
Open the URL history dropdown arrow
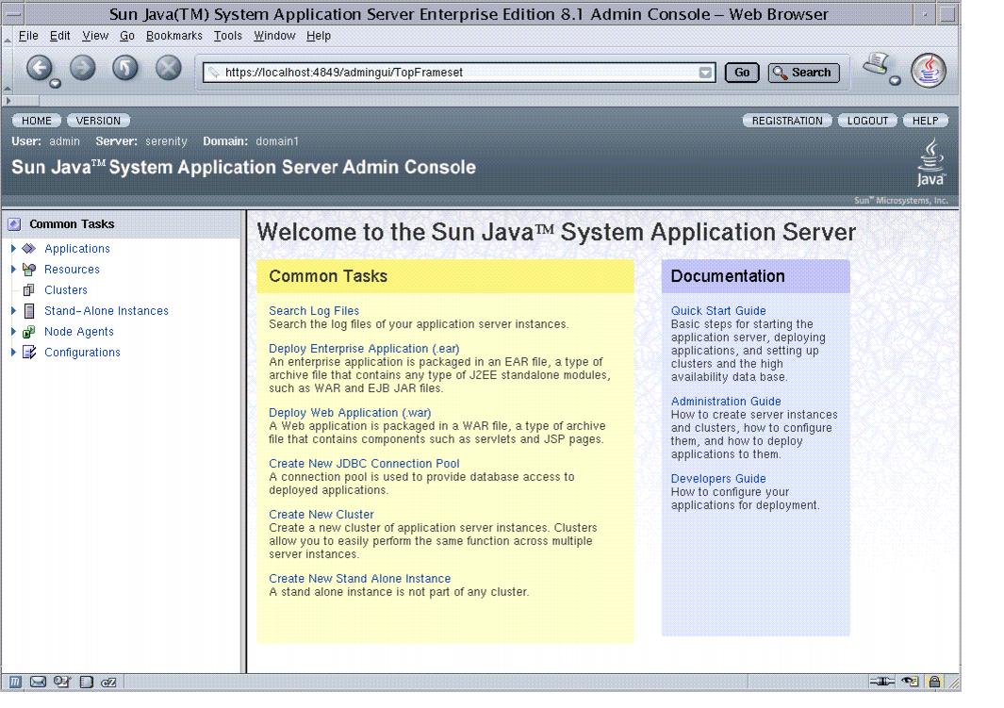705,73
